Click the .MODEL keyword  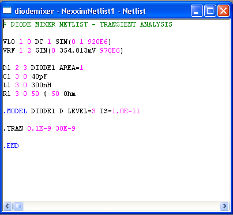15,111
